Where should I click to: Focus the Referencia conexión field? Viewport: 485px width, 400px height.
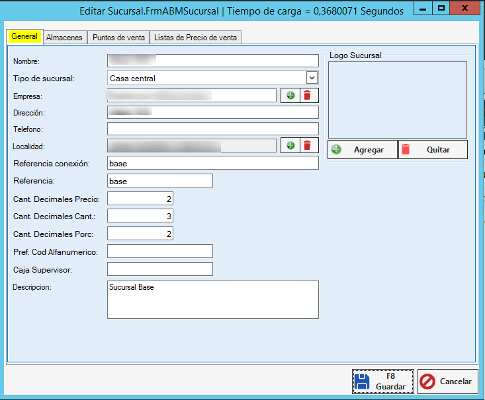point(212,163)
